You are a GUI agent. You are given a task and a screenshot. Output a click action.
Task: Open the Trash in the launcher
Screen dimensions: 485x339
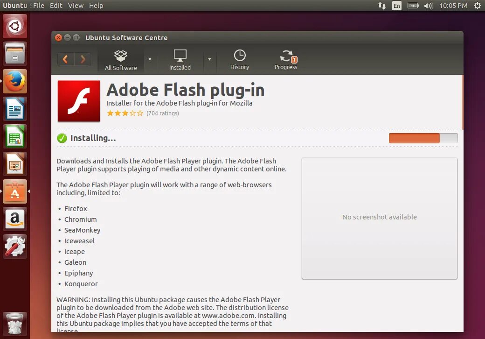coord(15,324)
